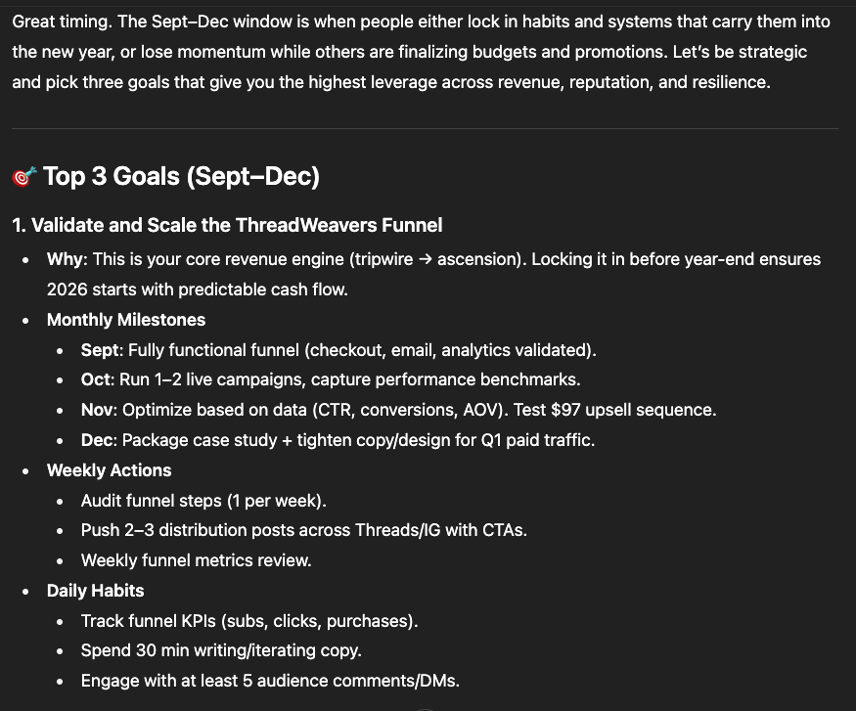Click the Monthly Milestones bullet

click(126, 320)
